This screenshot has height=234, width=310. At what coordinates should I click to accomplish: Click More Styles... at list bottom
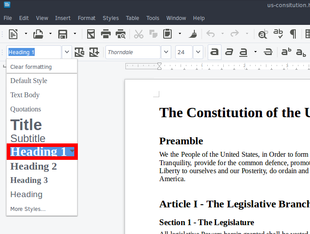(x=28, y=209)
